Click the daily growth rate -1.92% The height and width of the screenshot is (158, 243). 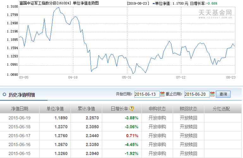point(131,153)
